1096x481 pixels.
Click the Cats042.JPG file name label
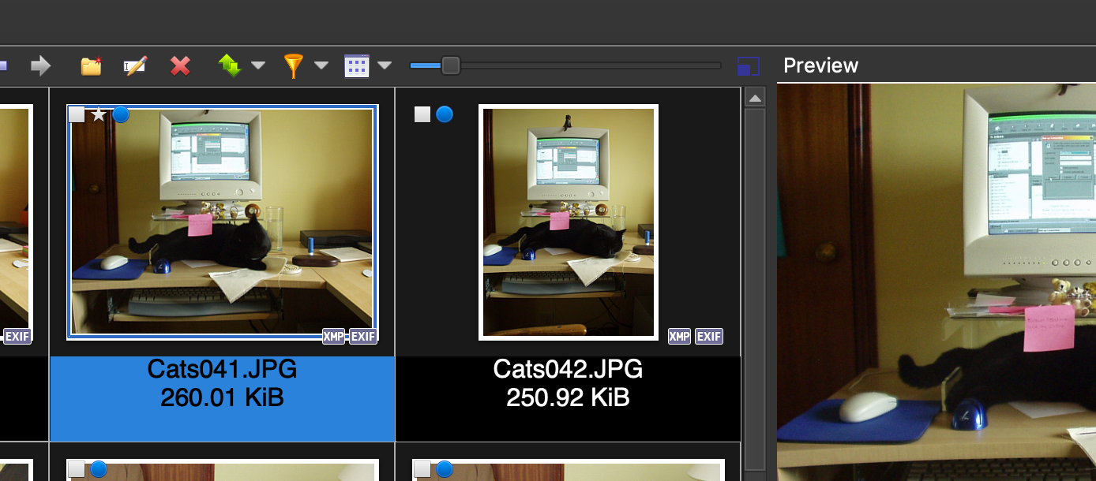(569, 369)
